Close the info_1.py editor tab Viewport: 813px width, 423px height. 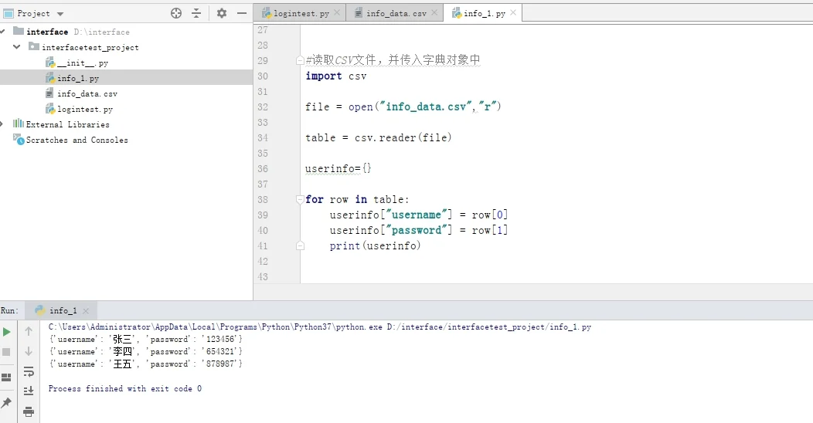click(513, 13)
